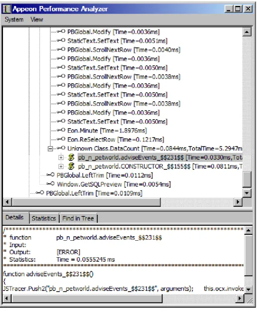This screenshot has width=257, height=317.
Task: Click node icon of Unknown Class.DataCount row
Action: [61, 148]
